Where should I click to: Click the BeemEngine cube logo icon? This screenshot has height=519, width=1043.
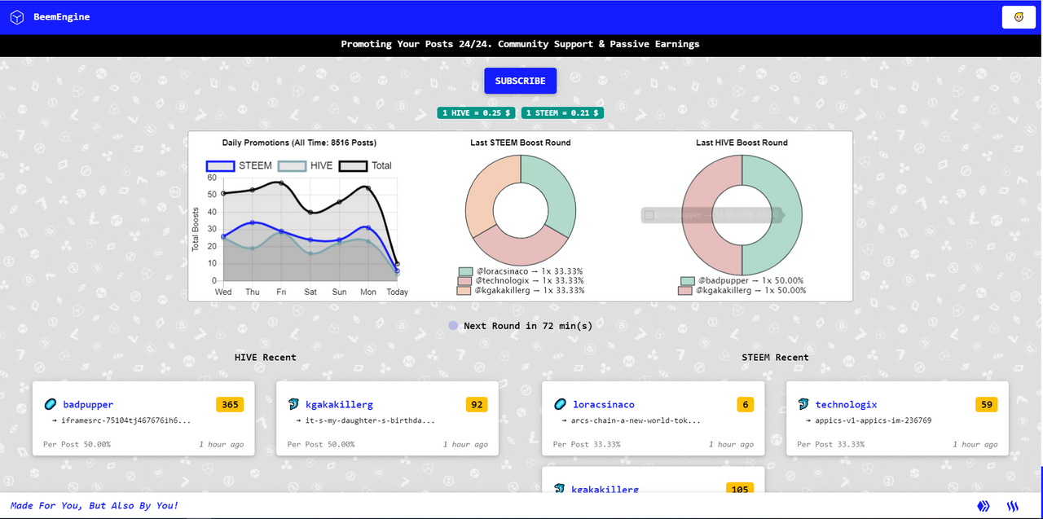17,17
